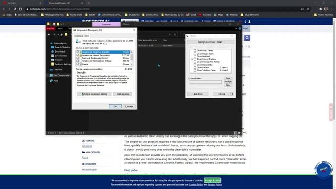Reload the Softpedia page

pyautogui.click(x=15, y=9)
